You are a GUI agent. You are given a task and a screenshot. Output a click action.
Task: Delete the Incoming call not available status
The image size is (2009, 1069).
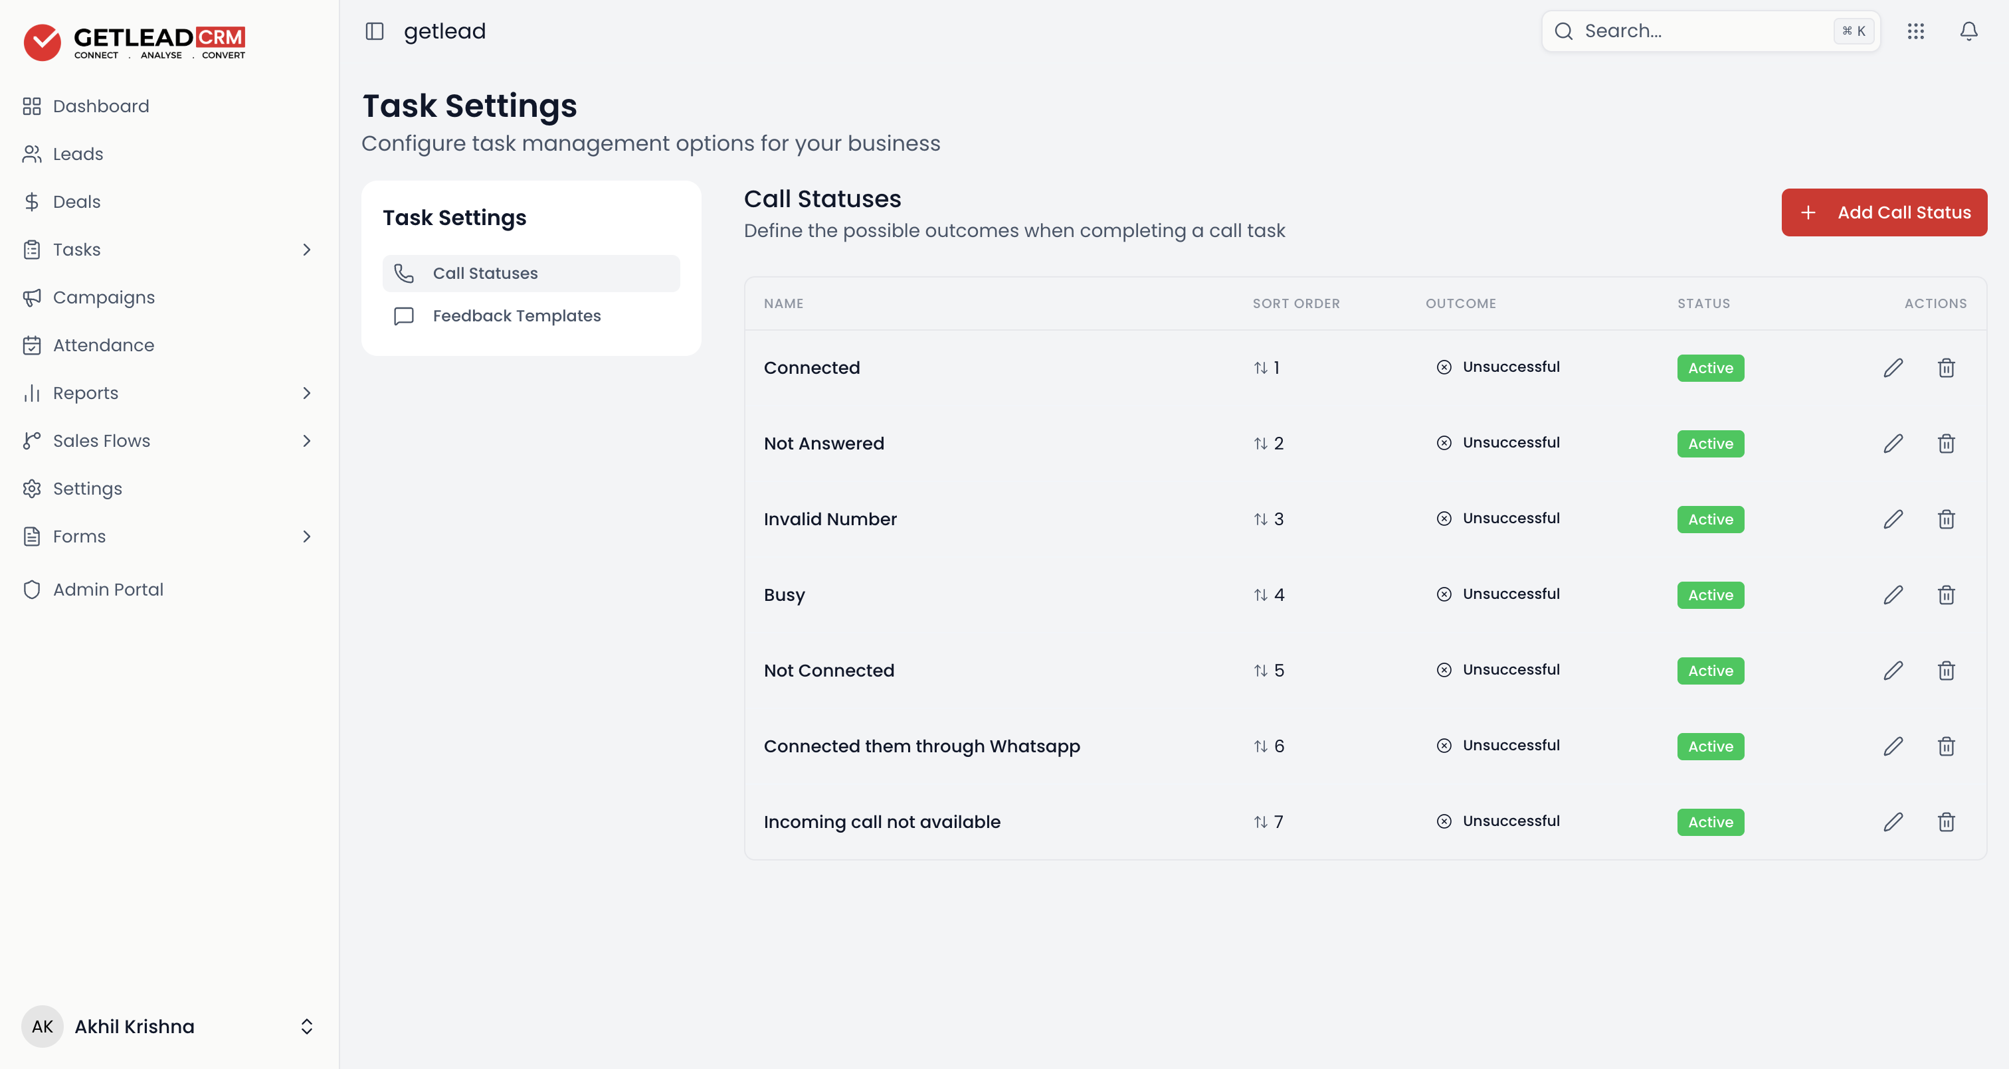pos(1946,822)
